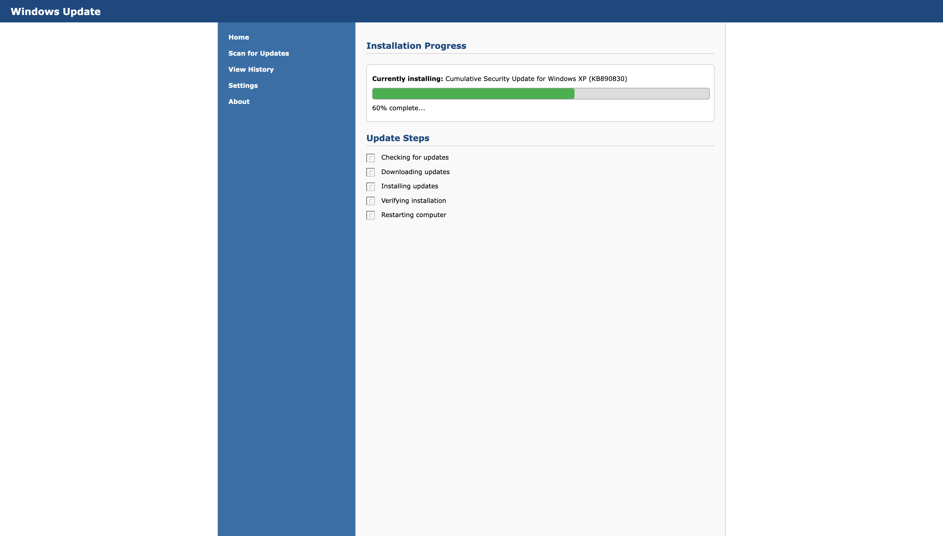The height and width of the screenshot is (536, 943).
Task: Click the 60% complete status text
Action: (398, 108)
